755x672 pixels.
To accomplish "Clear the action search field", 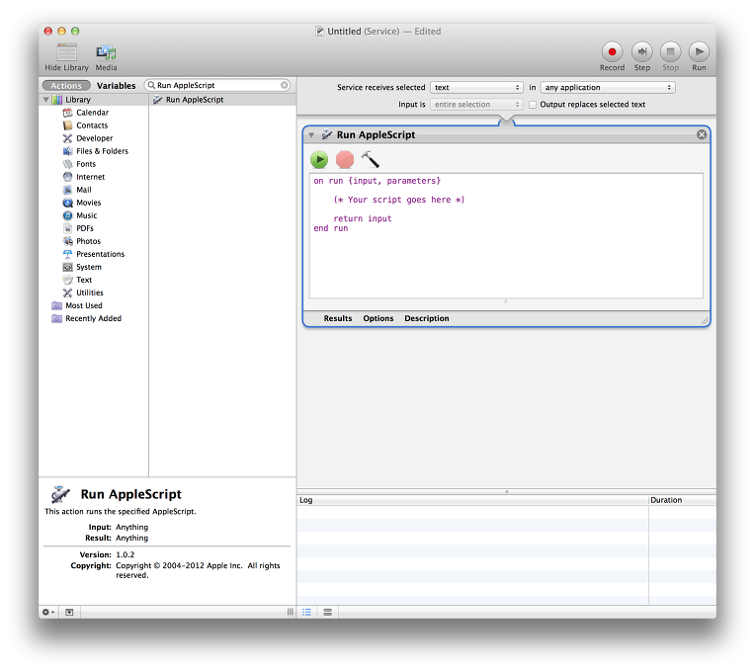I will [x=285, y=85].
